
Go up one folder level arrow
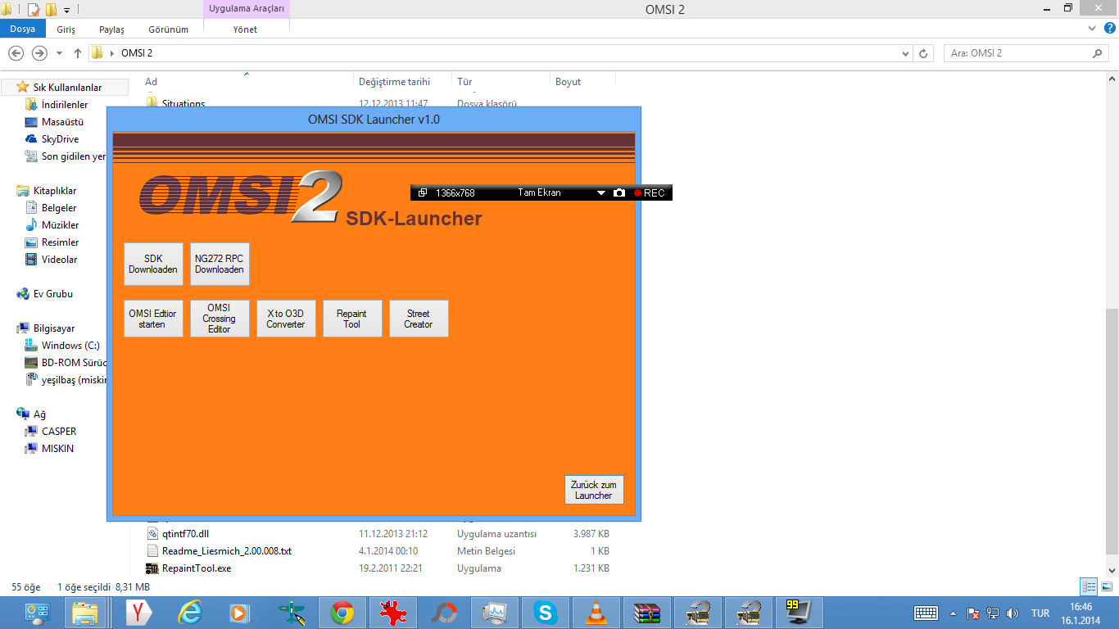tap(78, 53)
